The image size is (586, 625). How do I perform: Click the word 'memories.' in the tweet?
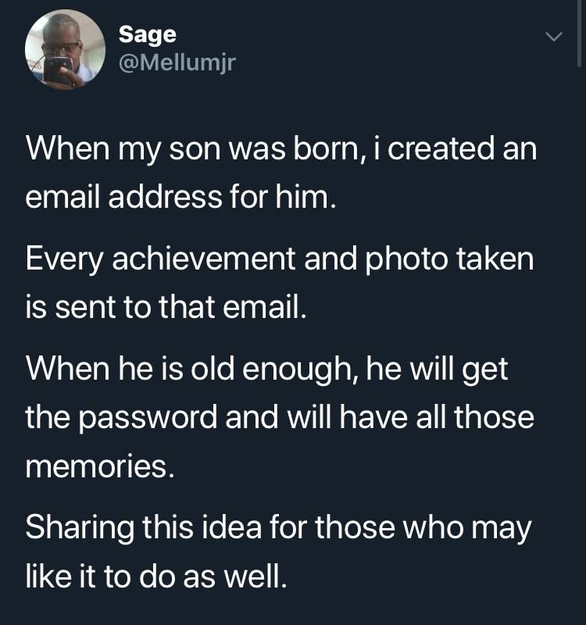[100, 466]
